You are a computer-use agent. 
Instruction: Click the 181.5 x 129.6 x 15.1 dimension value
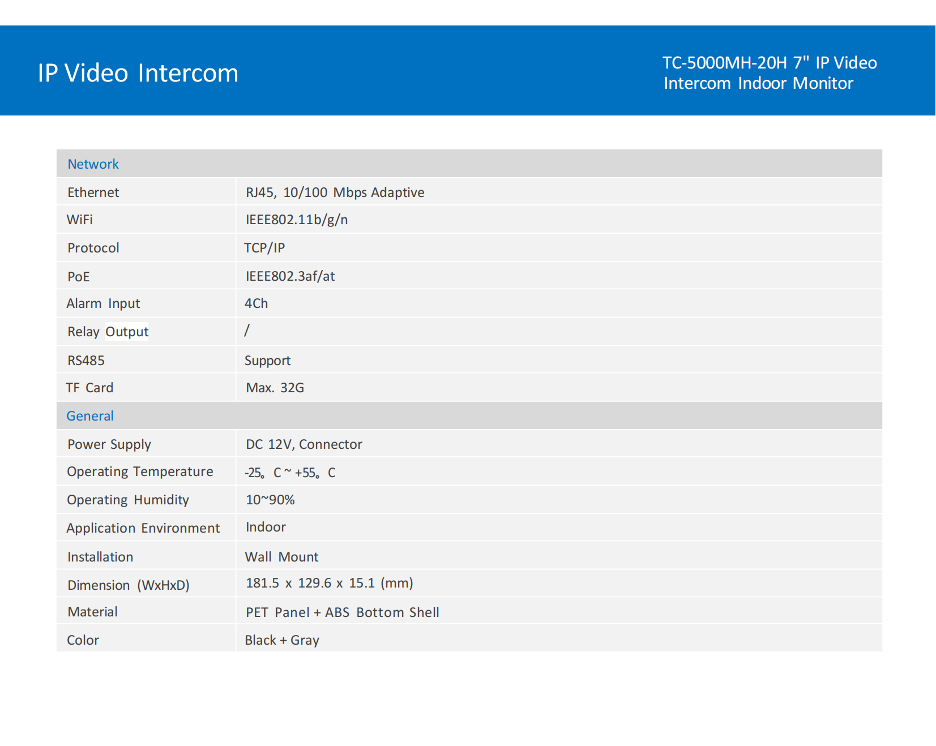[x=329, y=583]
